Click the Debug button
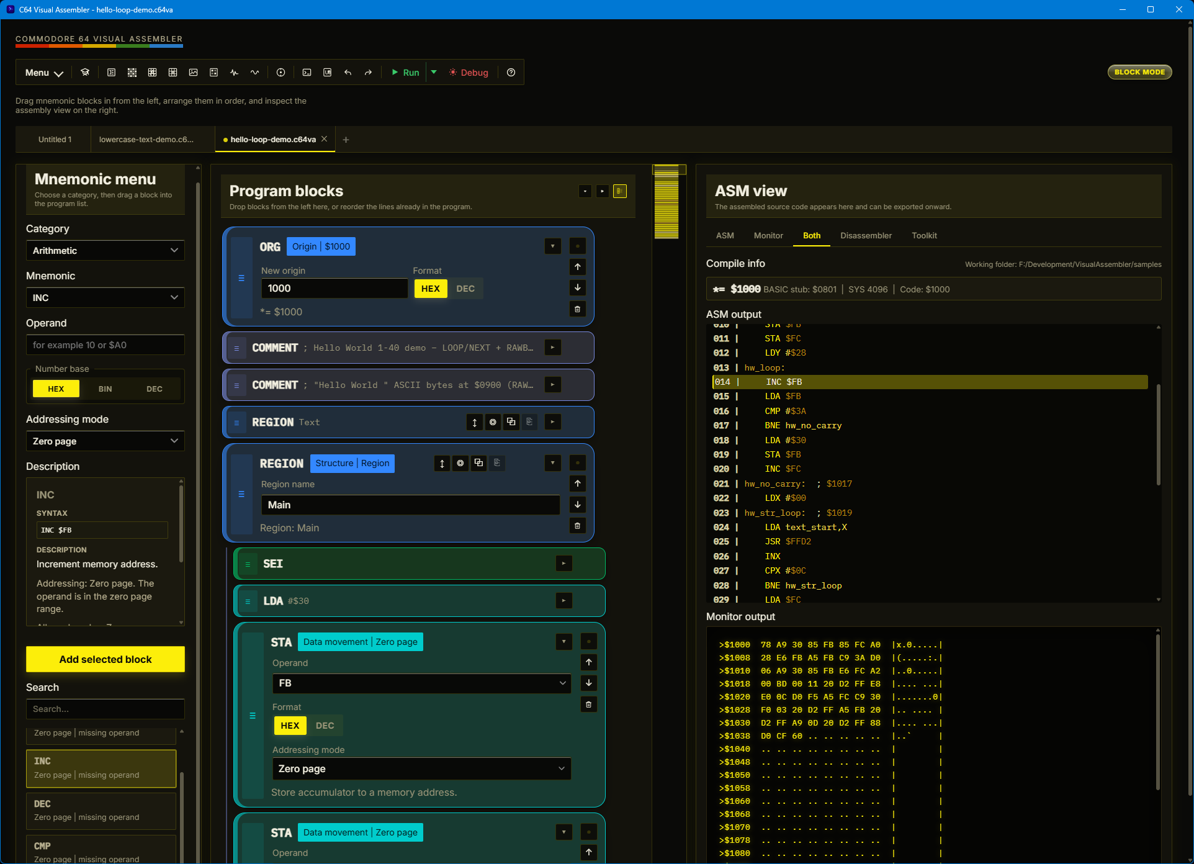 pyautogui.click(x=469, y=73)
